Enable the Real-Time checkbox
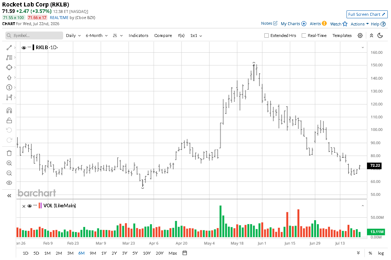The width and height of the screenshot is (391, 260). coord(304,36)
